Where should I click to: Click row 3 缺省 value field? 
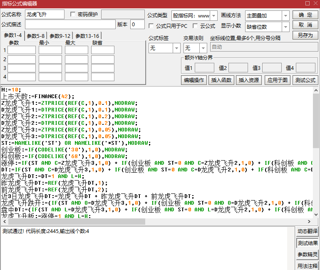tap(103, 68)
